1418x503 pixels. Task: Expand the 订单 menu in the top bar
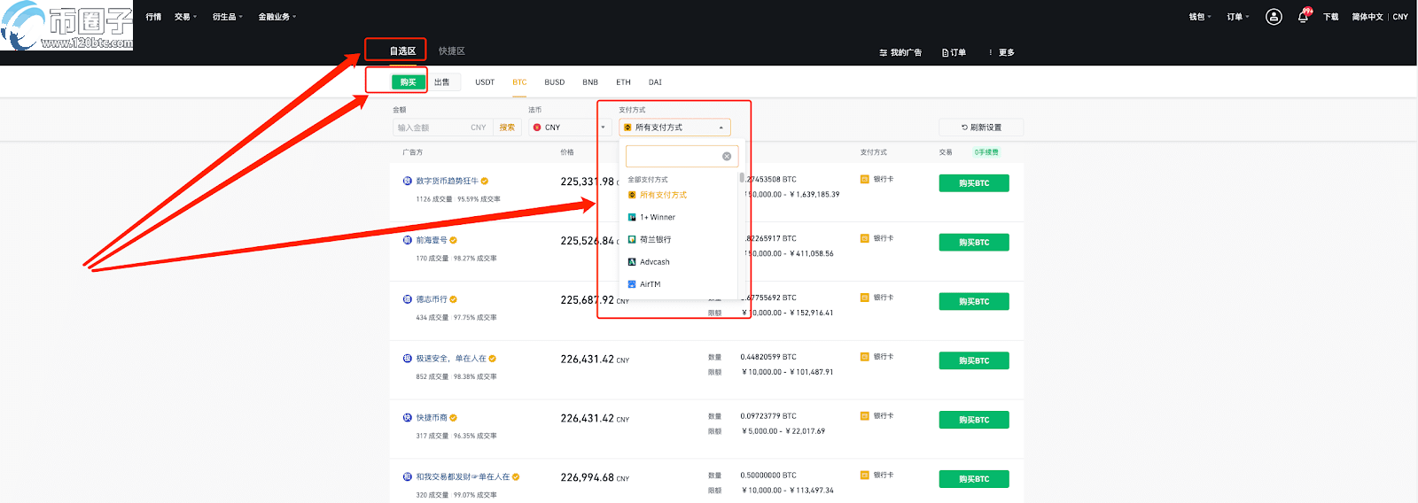[x=1238, y=17]
